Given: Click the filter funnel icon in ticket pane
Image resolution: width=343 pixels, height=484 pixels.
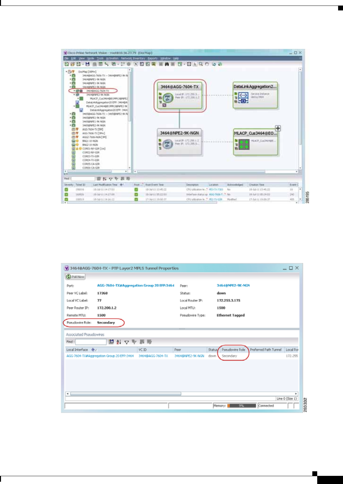Looking at the screenshot, I should click(x=111, y=179).
